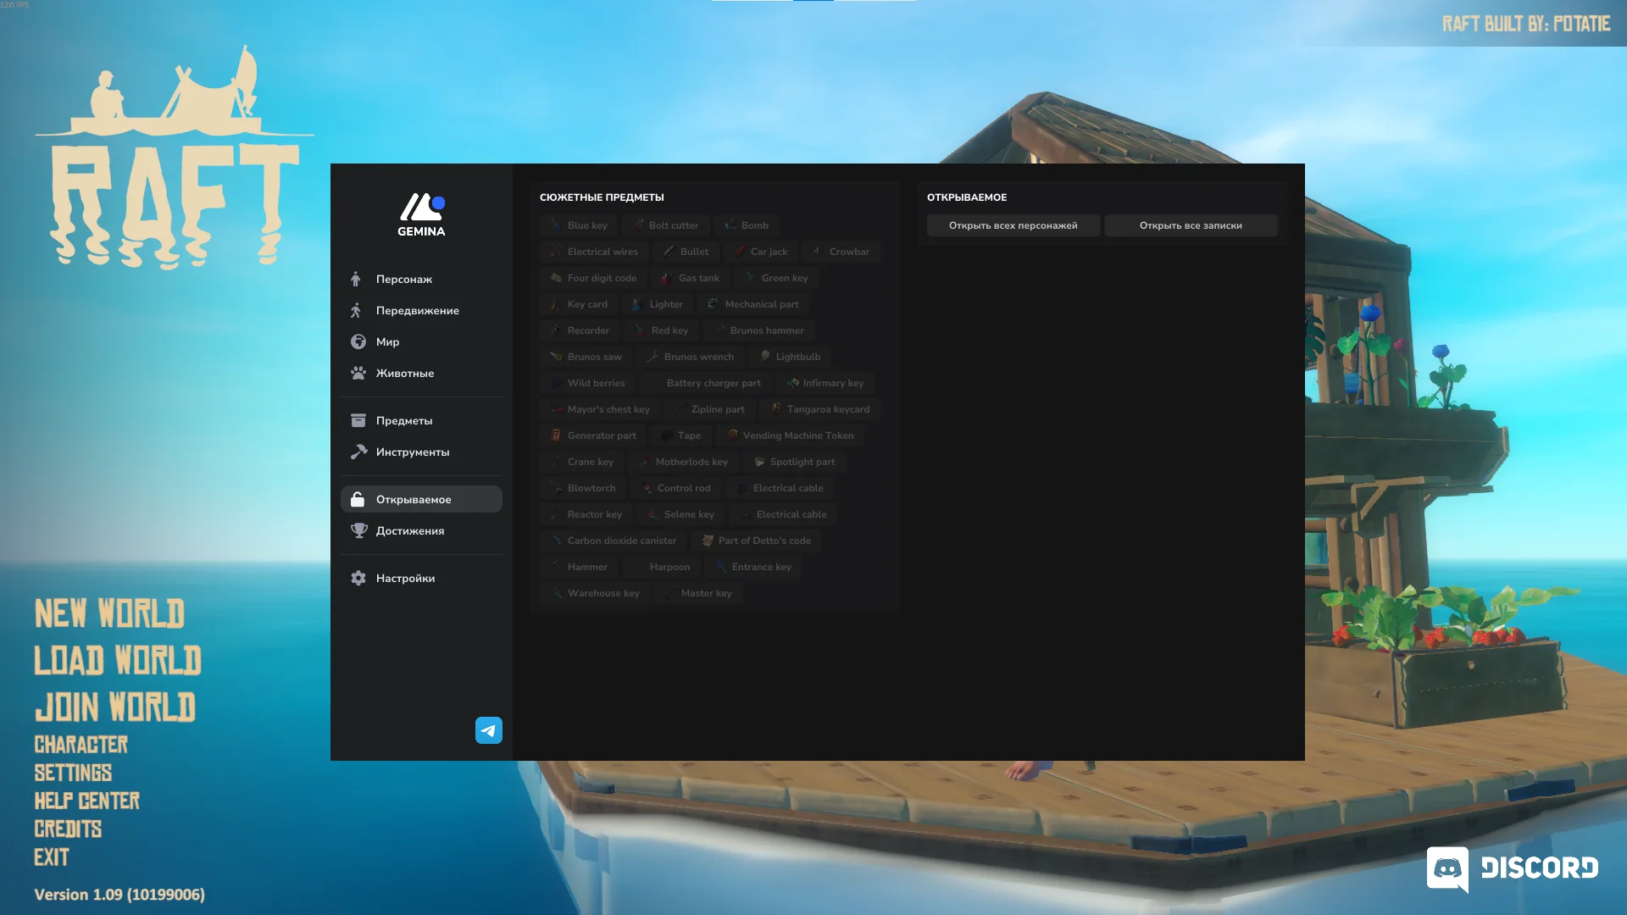Screen dimensions: 1627x915
Task: Click Открыть всех персонажей button
Action: tap(1013, 225)
